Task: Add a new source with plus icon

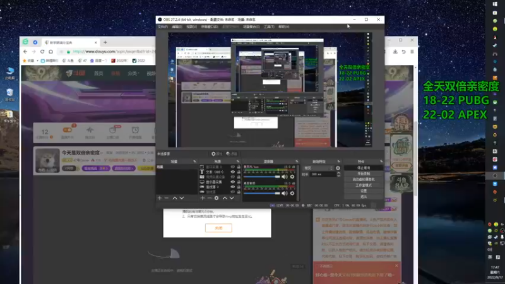Action: [x=203, y=198]
